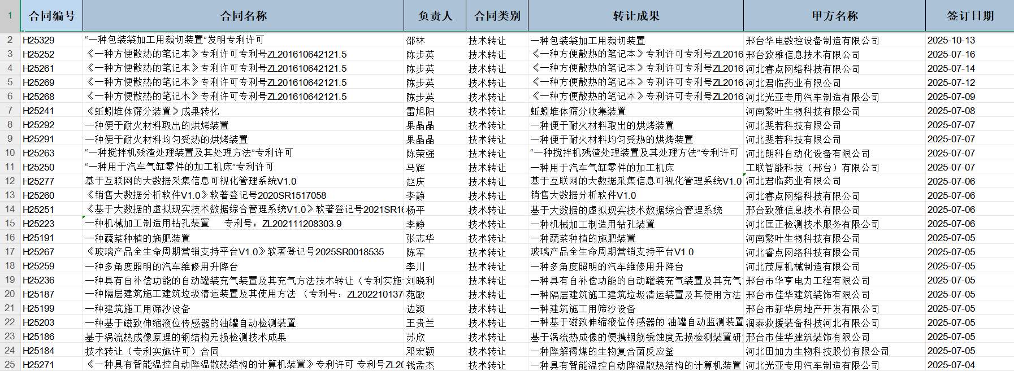Click contract number H25203
This screenshot has width=1014, height=371.
(52, 322)
